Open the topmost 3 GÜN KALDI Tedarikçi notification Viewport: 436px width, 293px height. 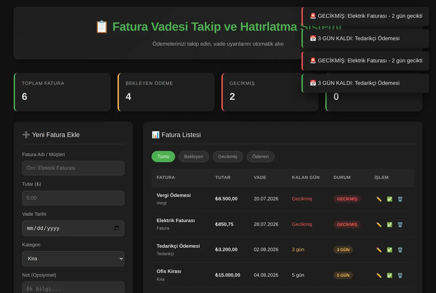pos(366,39)
